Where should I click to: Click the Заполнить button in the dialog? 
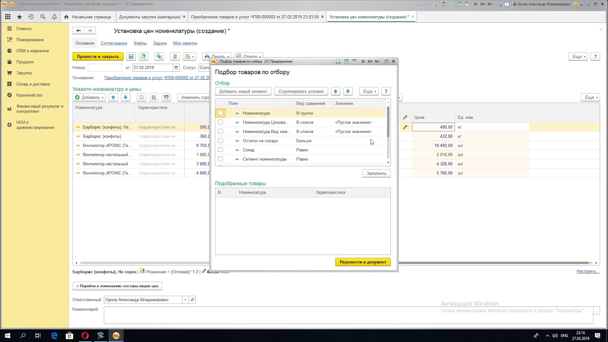[376, 173]
